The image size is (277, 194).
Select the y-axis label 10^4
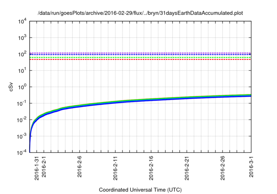22,22
